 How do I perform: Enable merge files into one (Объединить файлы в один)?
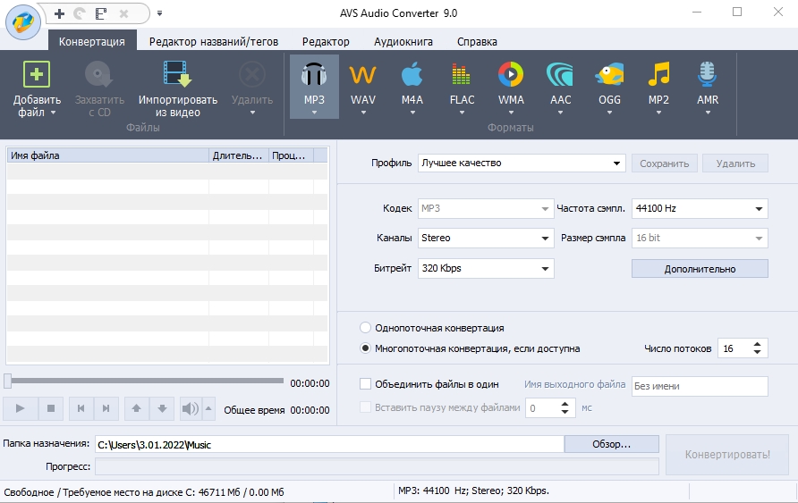point(365,384)
